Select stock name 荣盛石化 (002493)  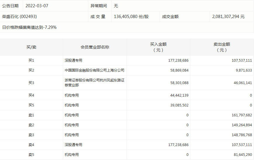tap(19, 17)
